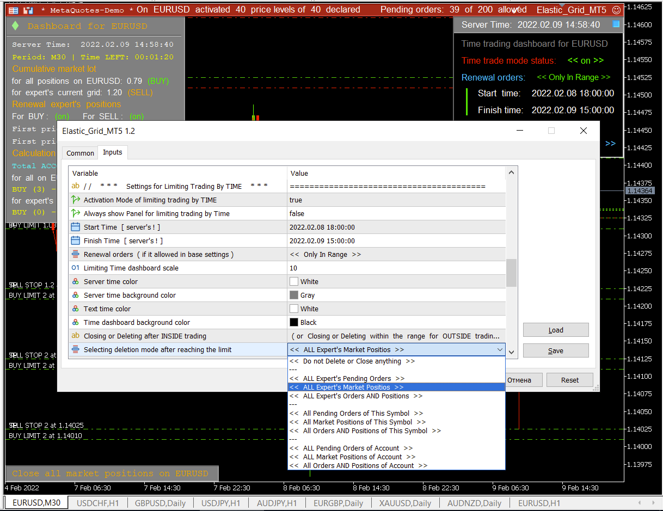Click the green diamond dashboard icon
Viewport: 663px width, 511px height.
[15, 26]
